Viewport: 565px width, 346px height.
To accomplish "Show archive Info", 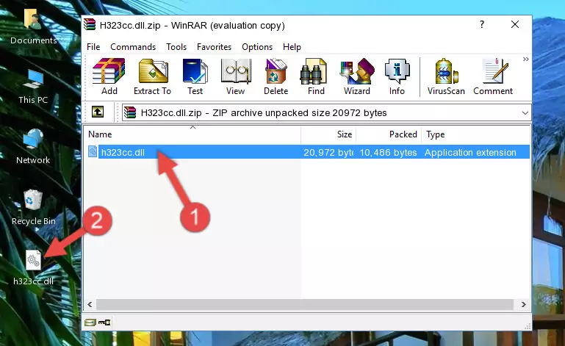I will [397, 77].
